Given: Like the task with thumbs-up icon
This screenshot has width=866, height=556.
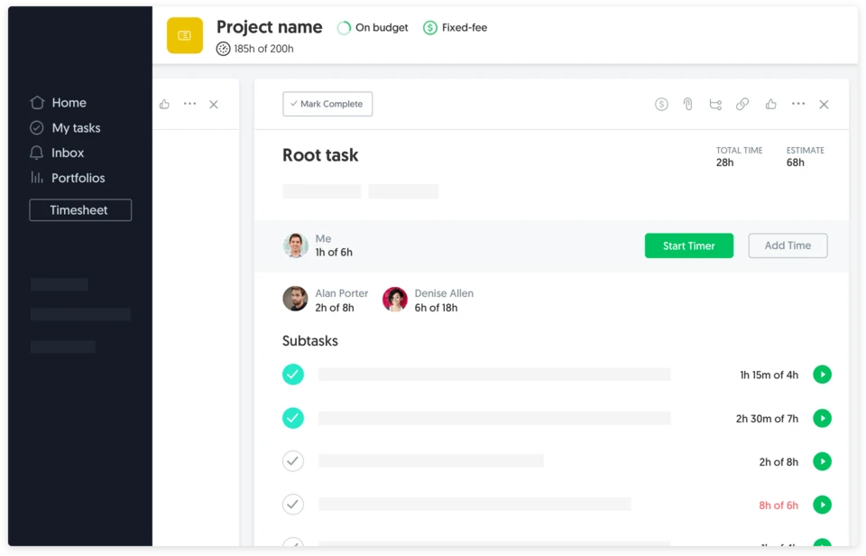Looking at the screenshot, I should [x=770, y=105].
